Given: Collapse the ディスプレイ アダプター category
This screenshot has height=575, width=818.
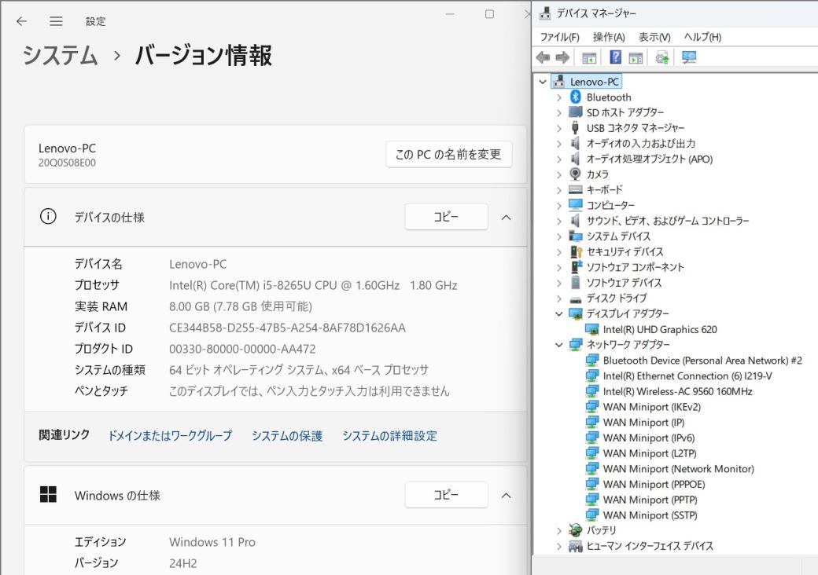Looking at the screenshot, I should [x=559, y=313].
